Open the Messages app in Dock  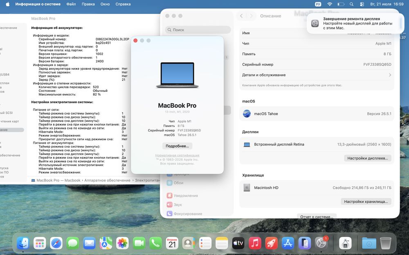click(x=73, y=243)
